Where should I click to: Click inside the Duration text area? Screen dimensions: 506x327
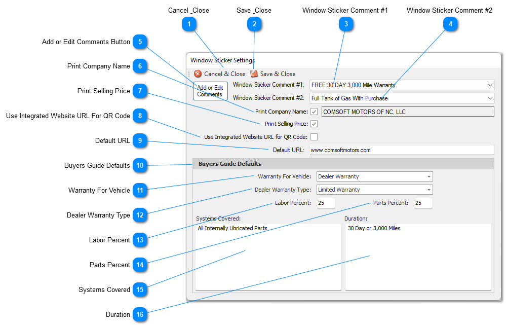(418, 257)
